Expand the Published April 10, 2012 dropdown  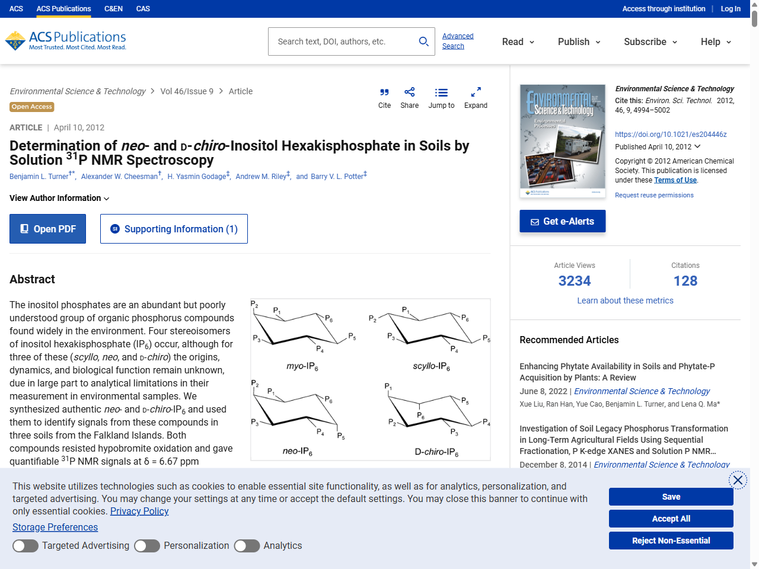click(658, 147)
